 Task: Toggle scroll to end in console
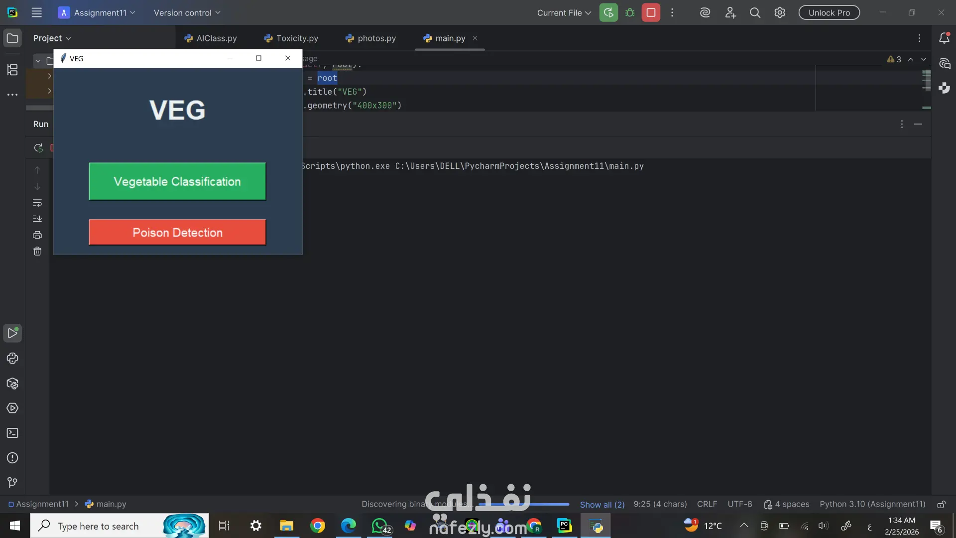click(37, 219)
